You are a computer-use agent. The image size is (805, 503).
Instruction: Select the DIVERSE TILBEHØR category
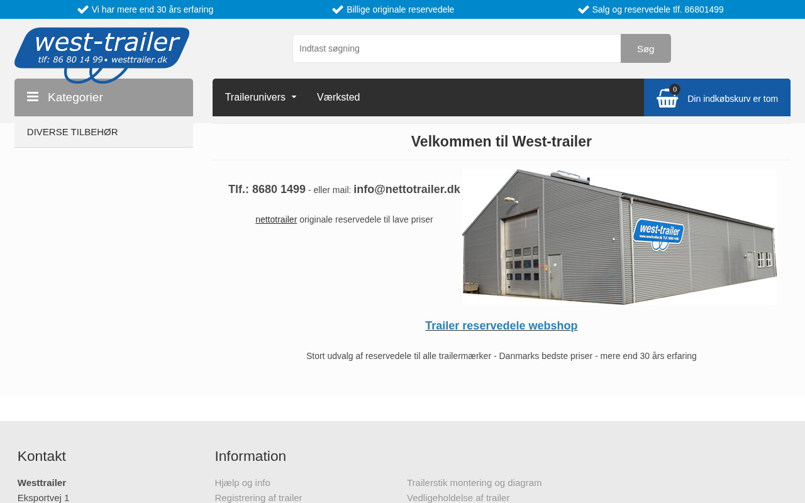click(104, 132)
